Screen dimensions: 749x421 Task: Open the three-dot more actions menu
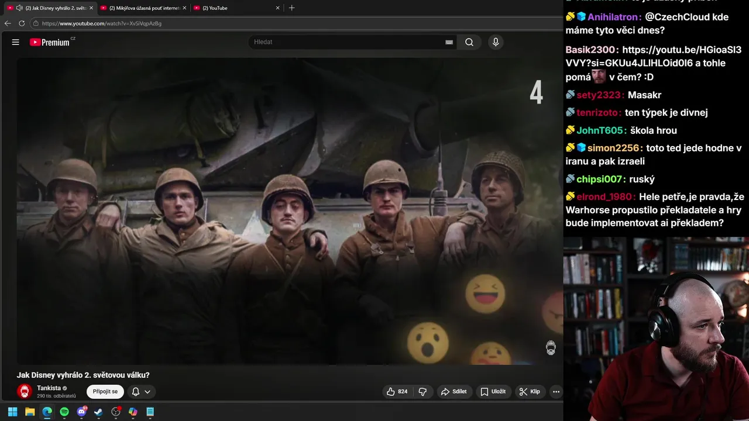556,392
